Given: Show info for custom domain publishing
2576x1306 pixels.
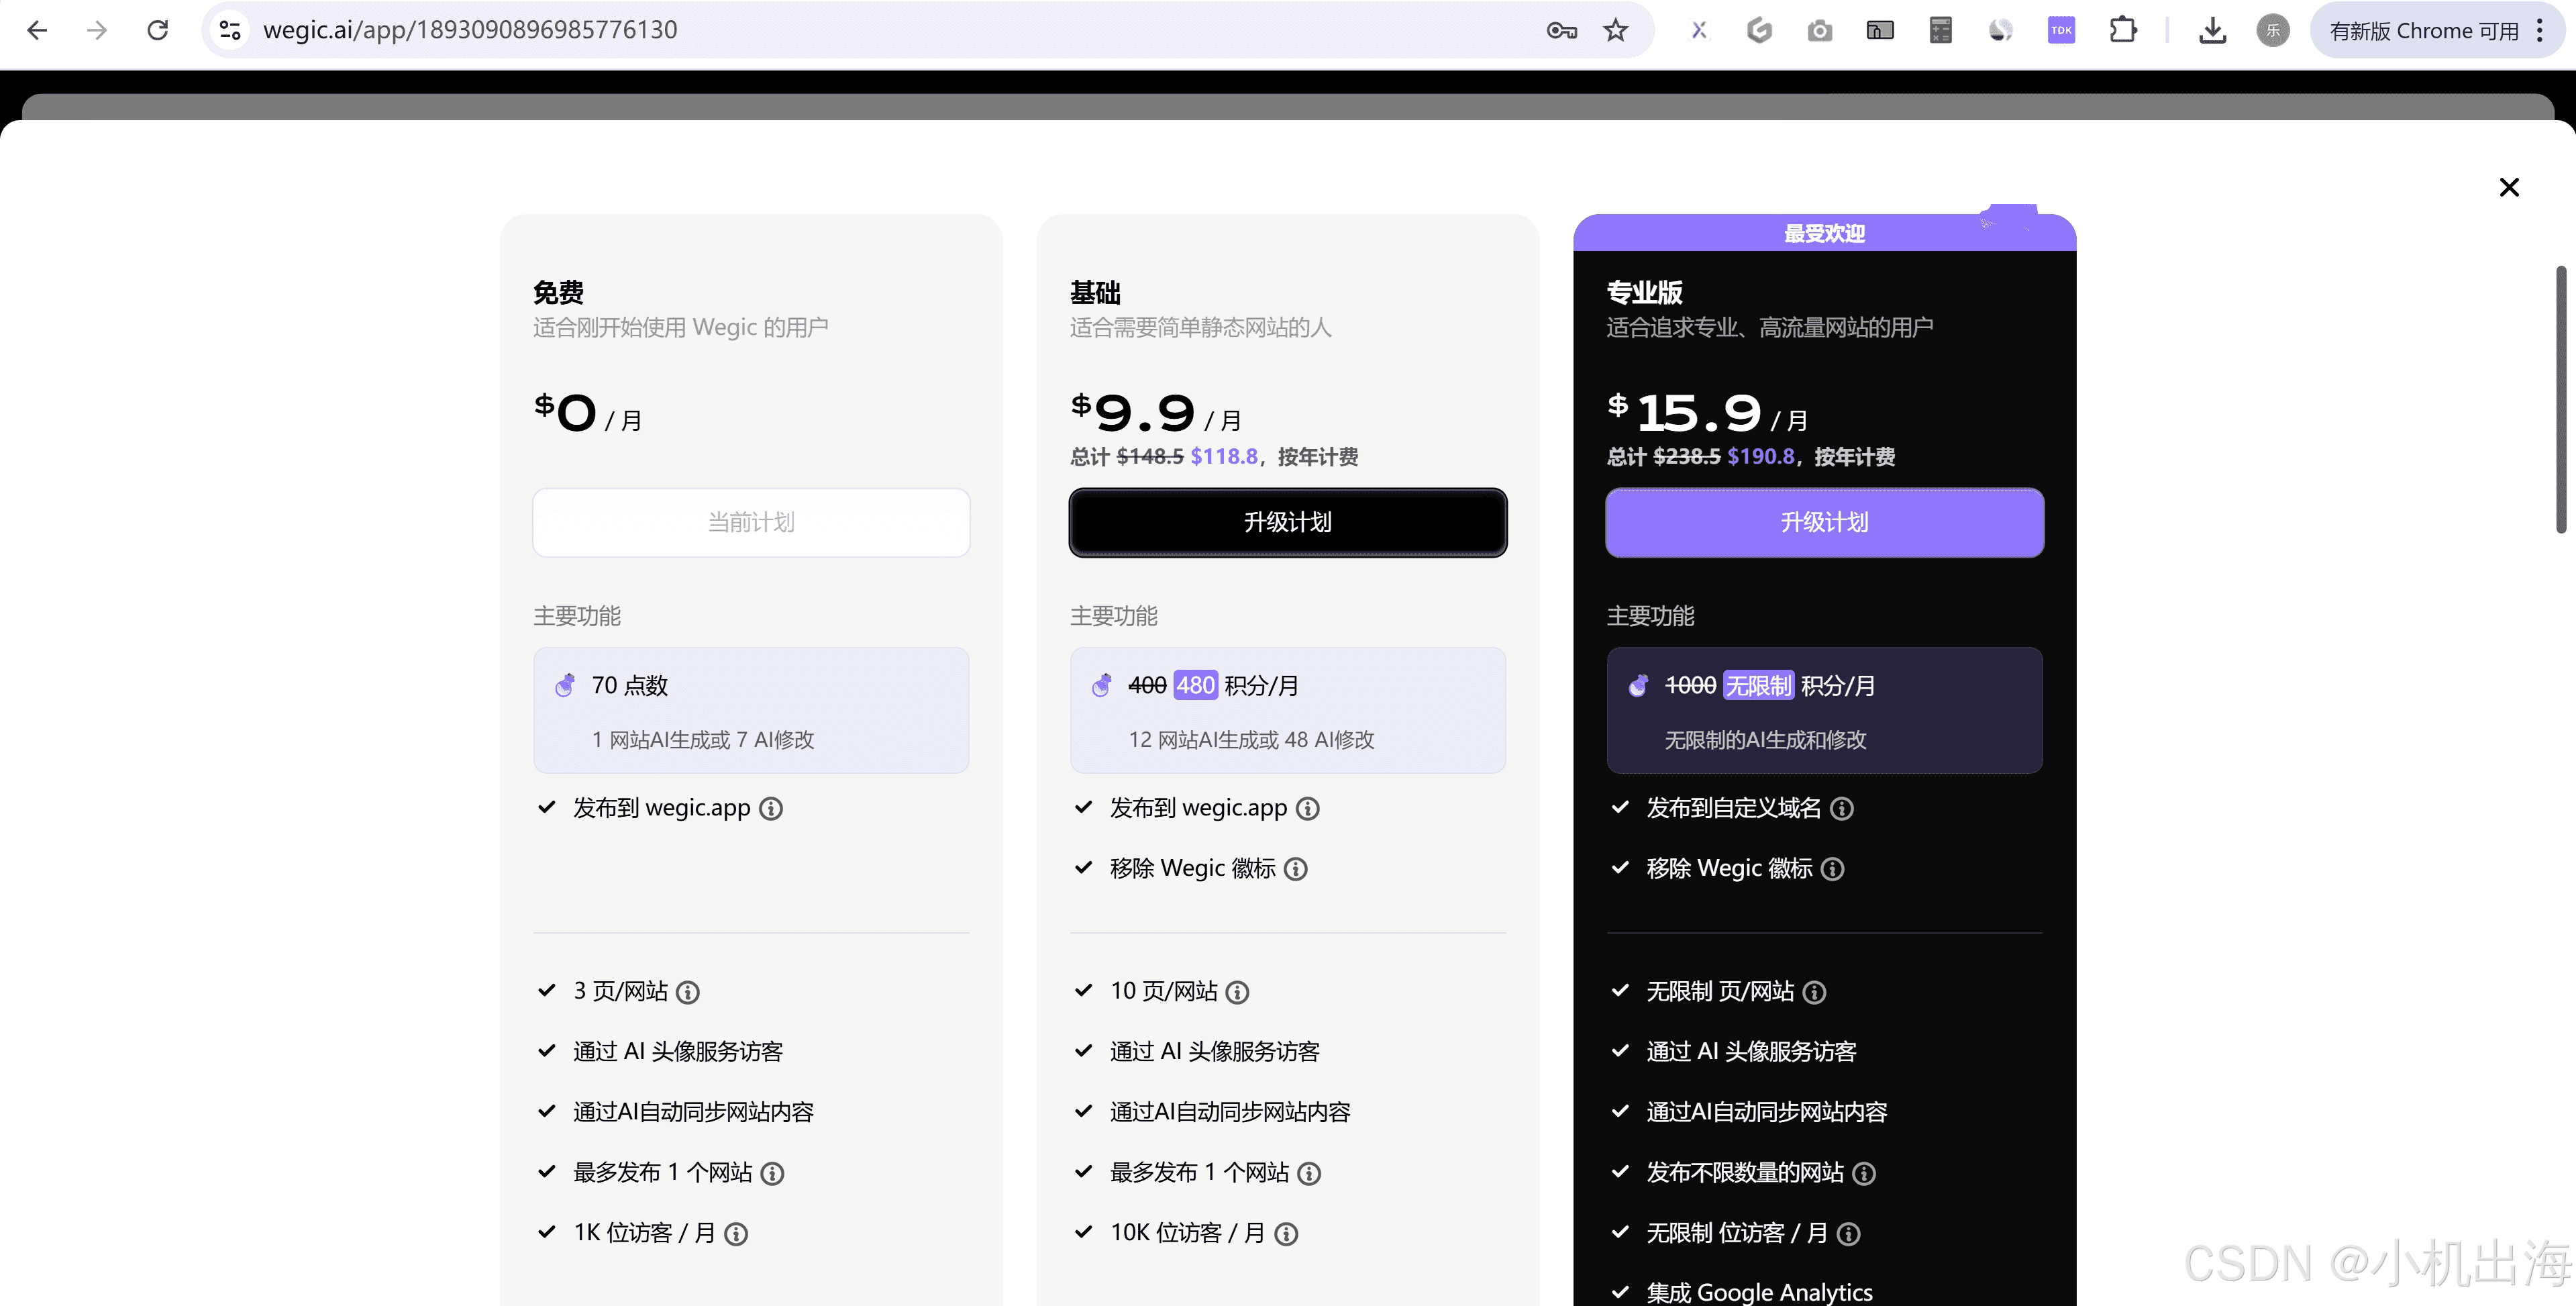Looking at the screenshot, I should 1842,808.
